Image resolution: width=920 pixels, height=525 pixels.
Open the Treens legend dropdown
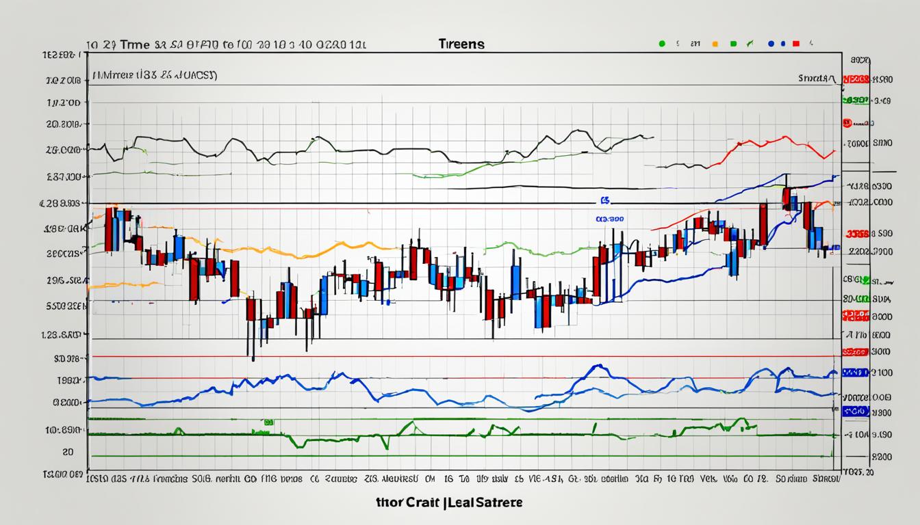[x=460, y=43]
